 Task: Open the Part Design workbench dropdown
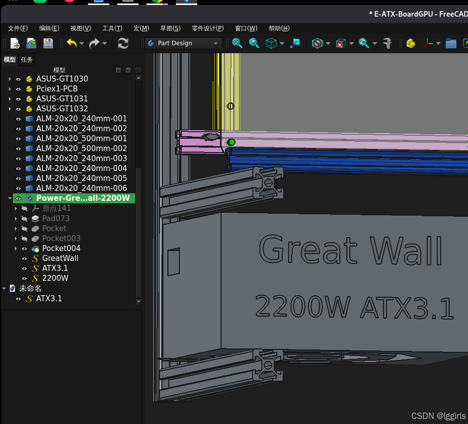[184, 43]
